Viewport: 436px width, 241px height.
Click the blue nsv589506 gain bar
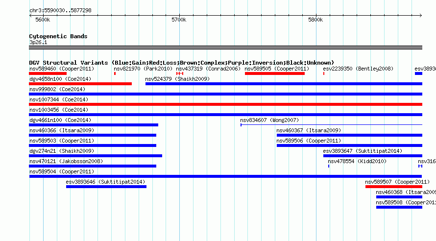[x=349, y=145]
